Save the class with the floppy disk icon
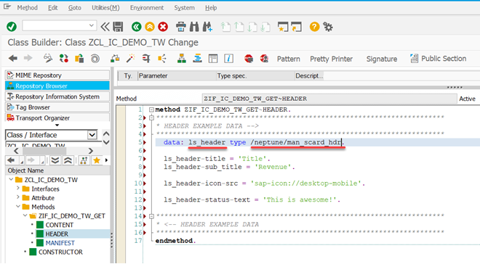480x264 pixels. (118, 27)
